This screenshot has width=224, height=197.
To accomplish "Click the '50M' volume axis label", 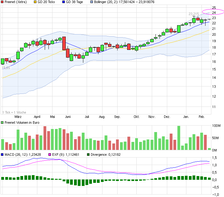I will [x=215, y=138].
